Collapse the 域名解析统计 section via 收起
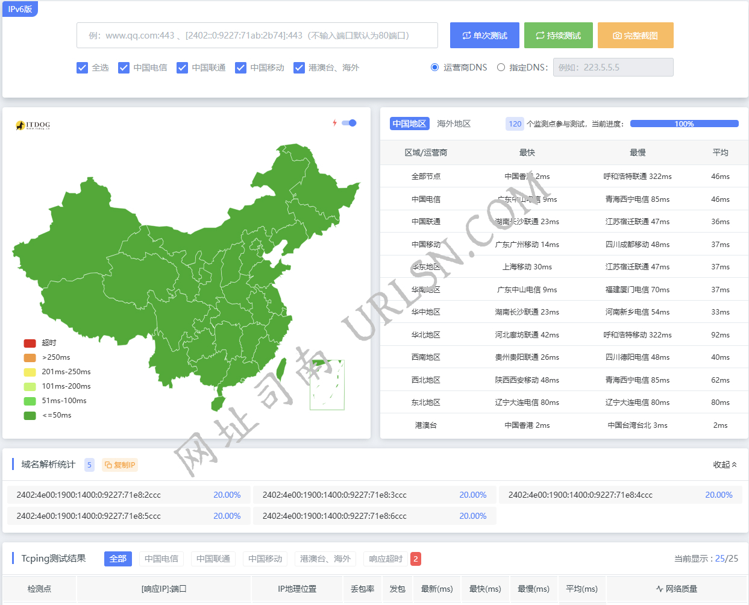749x605 pixels. [725, 465]
